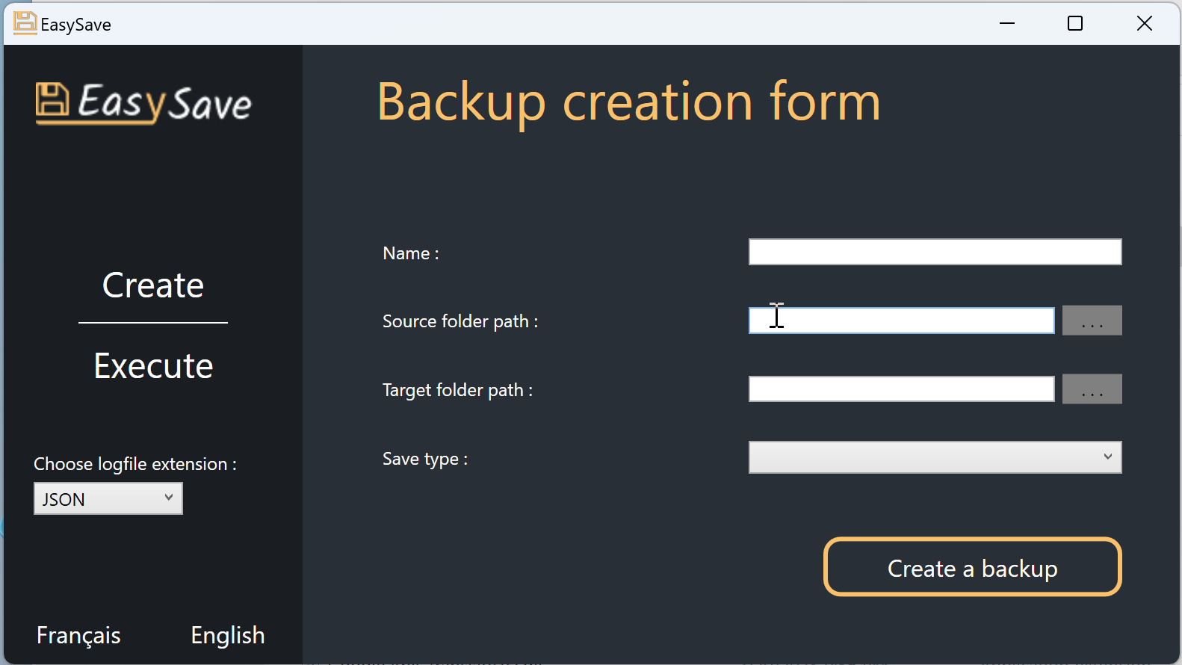Open the logfile extension JSON dropdown

tap(108, 498)
